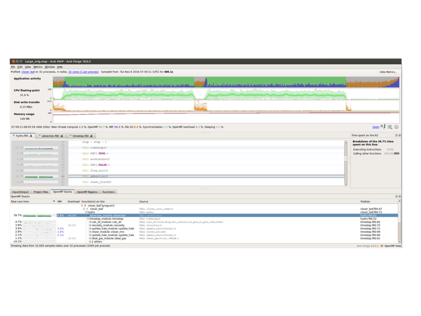421x316 pixels.
Task: Switch to the Input/Output tab
Action: pyautogui.click(x=20, y=192)
